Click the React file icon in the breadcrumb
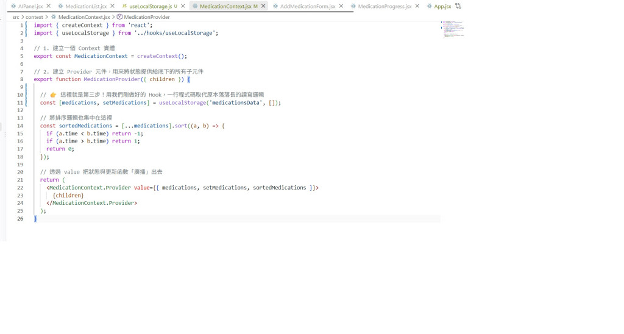 coord(54,17)
